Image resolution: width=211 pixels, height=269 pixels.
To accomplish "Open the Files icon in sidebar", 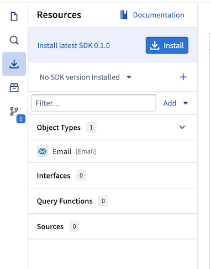I will click(14, 17).
